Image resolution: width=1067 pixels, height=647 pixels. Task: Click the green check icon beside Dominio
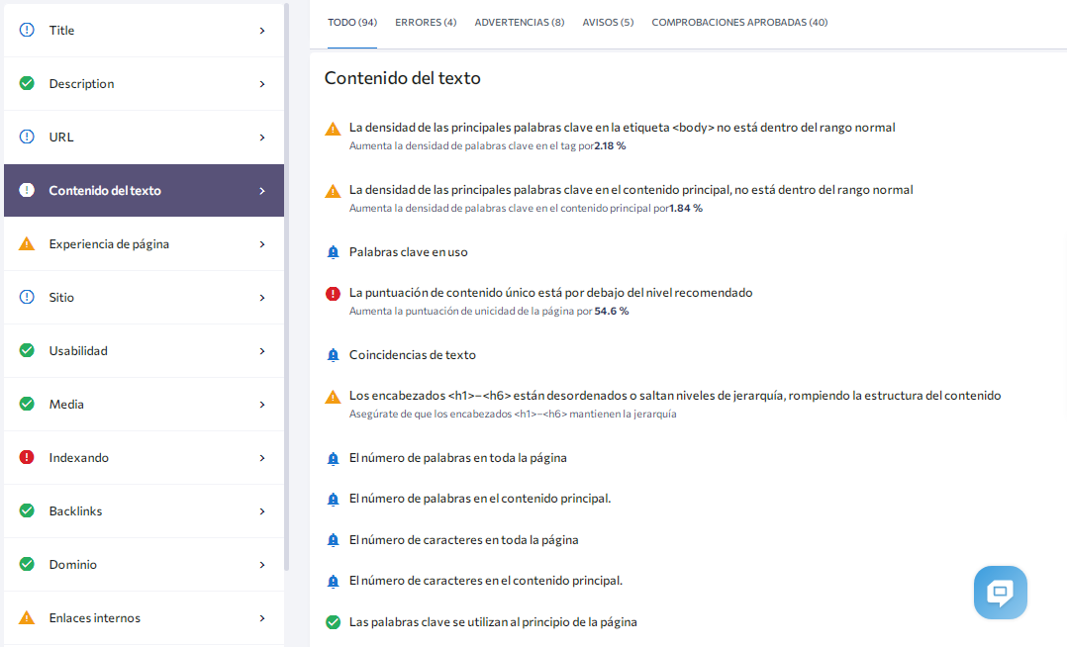click(27, 564)
